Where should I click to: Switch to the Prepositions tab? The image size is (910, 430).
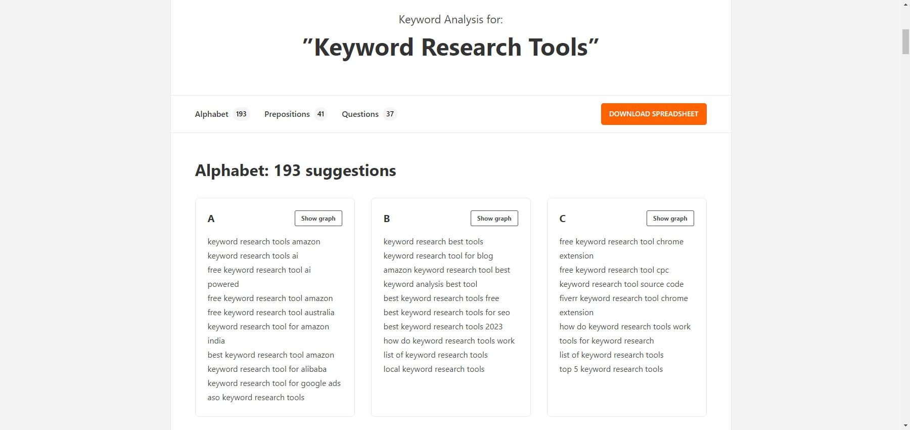pos(295,114)
